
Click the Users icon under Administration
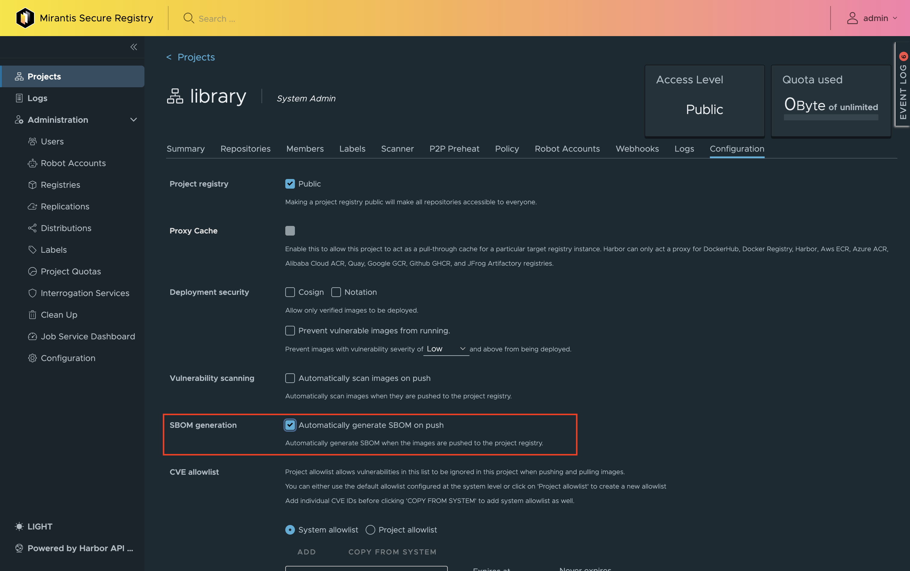click(32, 141)
